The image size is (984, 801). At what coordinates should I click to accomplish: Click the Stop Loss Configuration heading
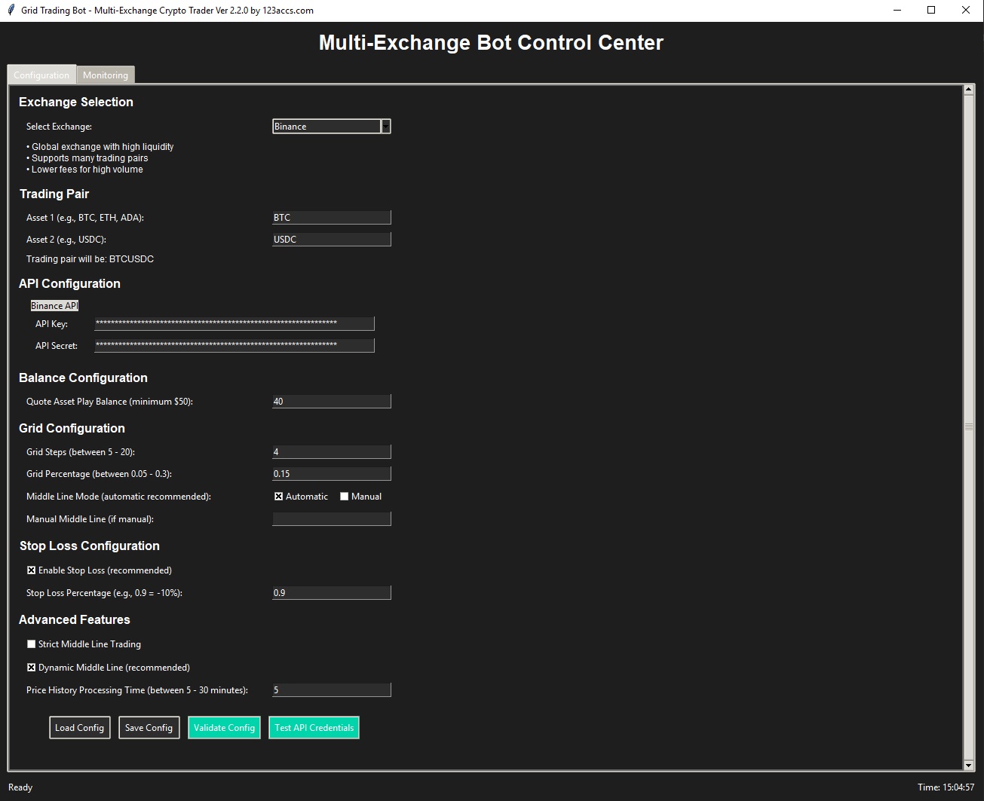pyautogui.click(x=90, y=546)
